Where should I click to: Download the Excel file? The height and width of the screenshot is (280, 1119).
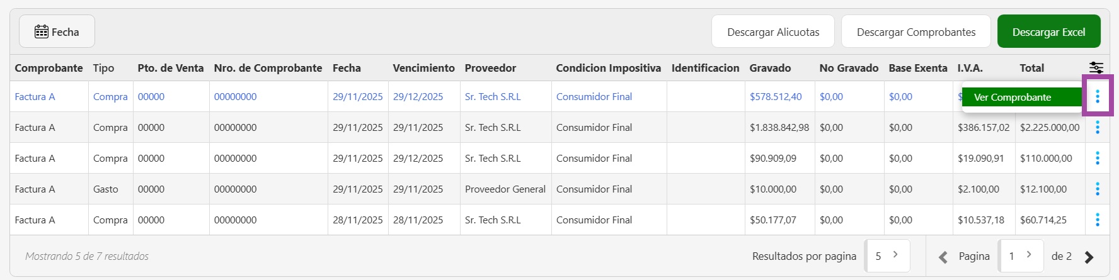click(1048, 32)
